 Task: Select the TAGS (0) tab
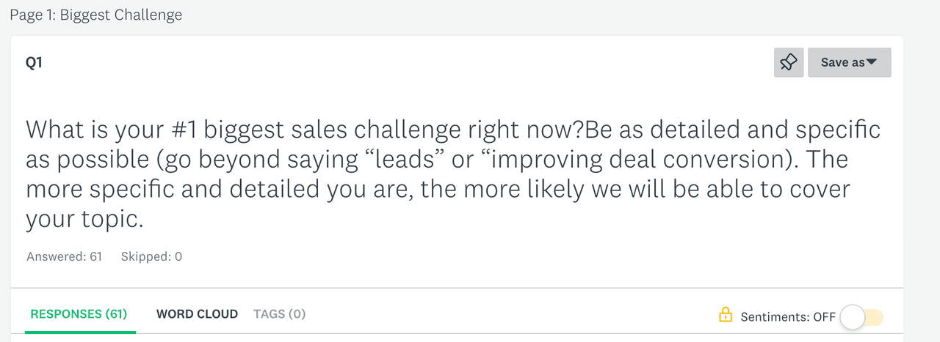coord(279,314)
